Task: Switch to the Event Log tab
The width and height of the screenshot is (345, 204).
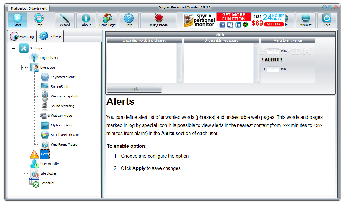Action: [22, 36]
